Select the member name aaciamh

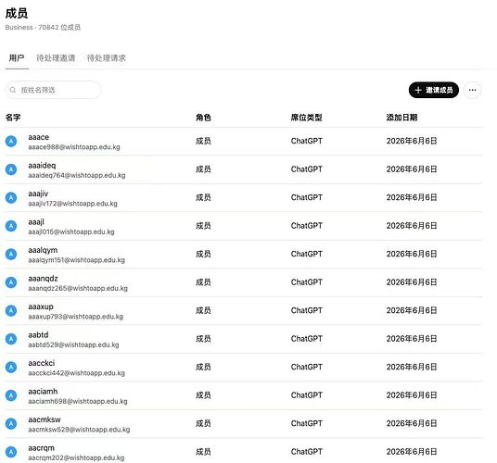[x=43, y=392]
